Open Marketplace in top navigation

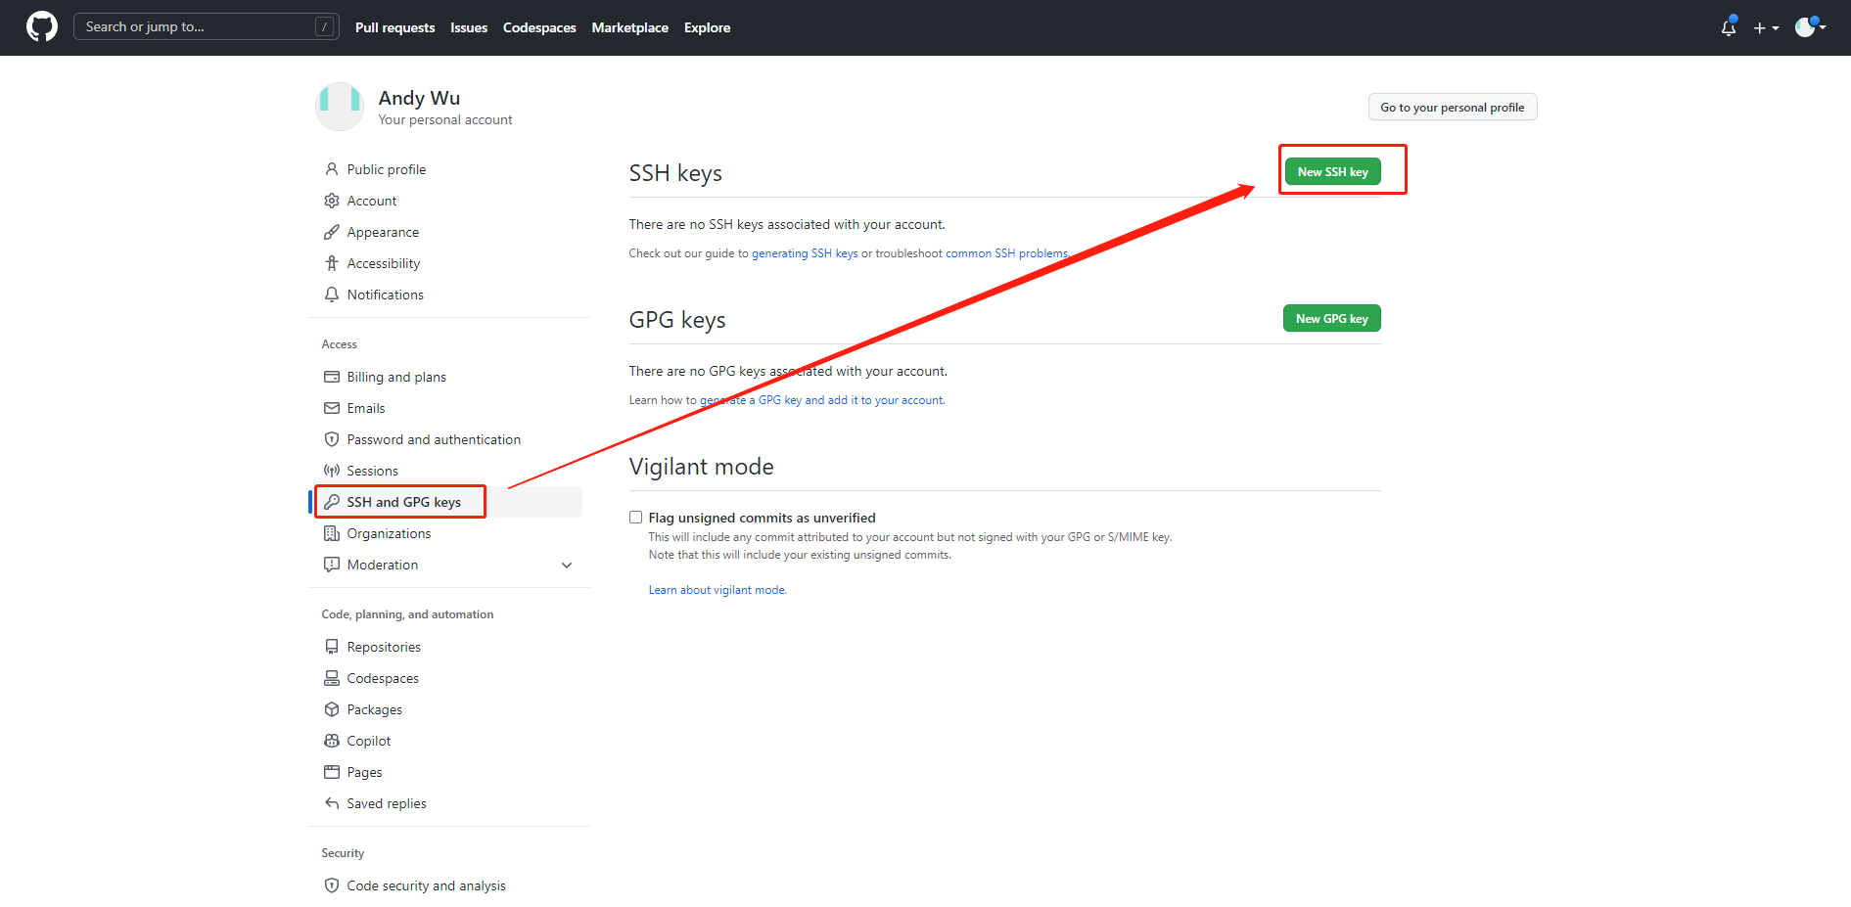(x=629, y=27)
